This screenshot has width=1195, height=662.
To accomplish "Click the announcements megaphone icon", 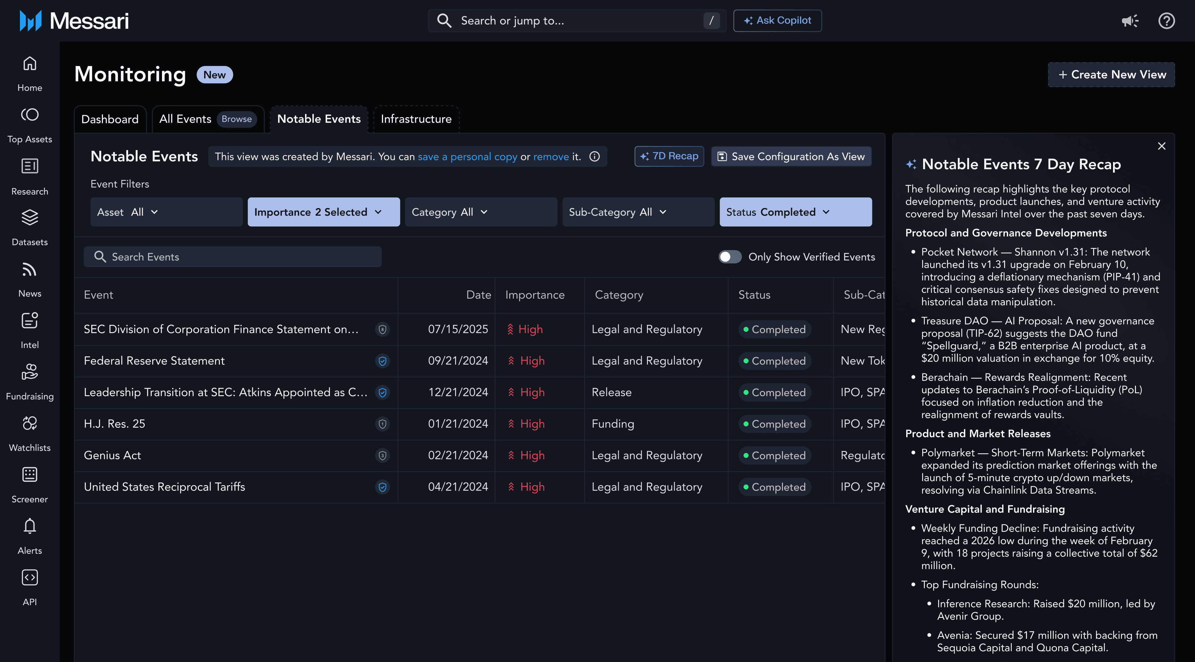I will coord(1130,21).
